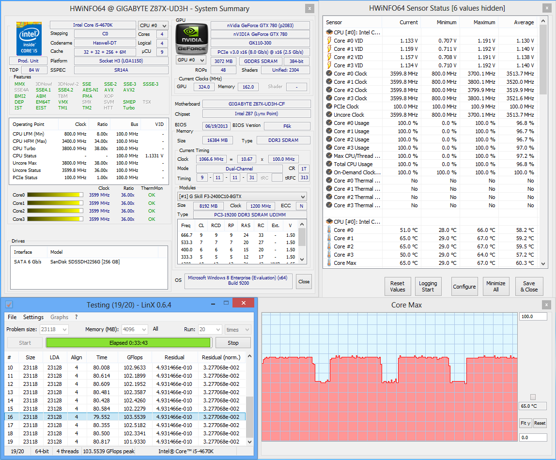Open the ? help menu in LinX
Viewport: 556px width, 460px height.
click(x=76, y=317)
